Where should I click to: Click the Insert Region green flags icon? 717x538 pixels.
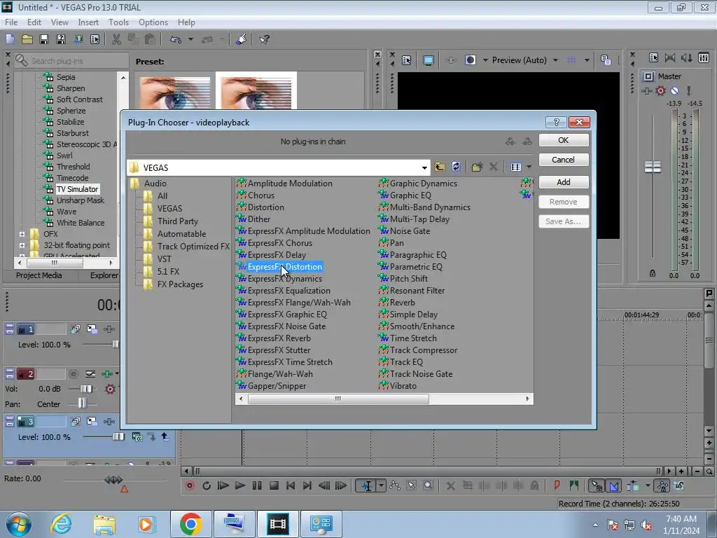pos(573,485)
